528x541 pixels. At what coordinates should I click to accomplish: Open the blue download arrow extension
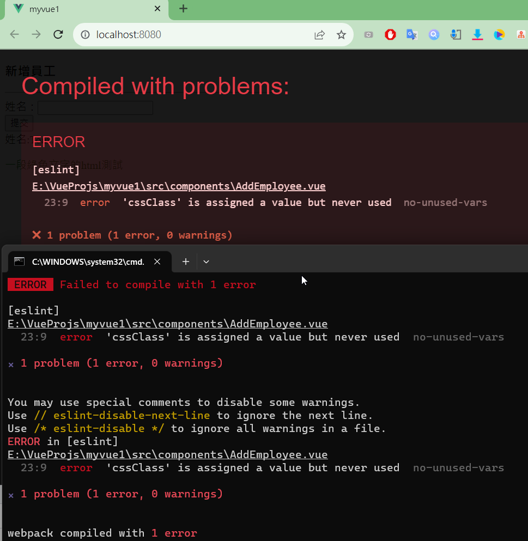click(477, 34)
